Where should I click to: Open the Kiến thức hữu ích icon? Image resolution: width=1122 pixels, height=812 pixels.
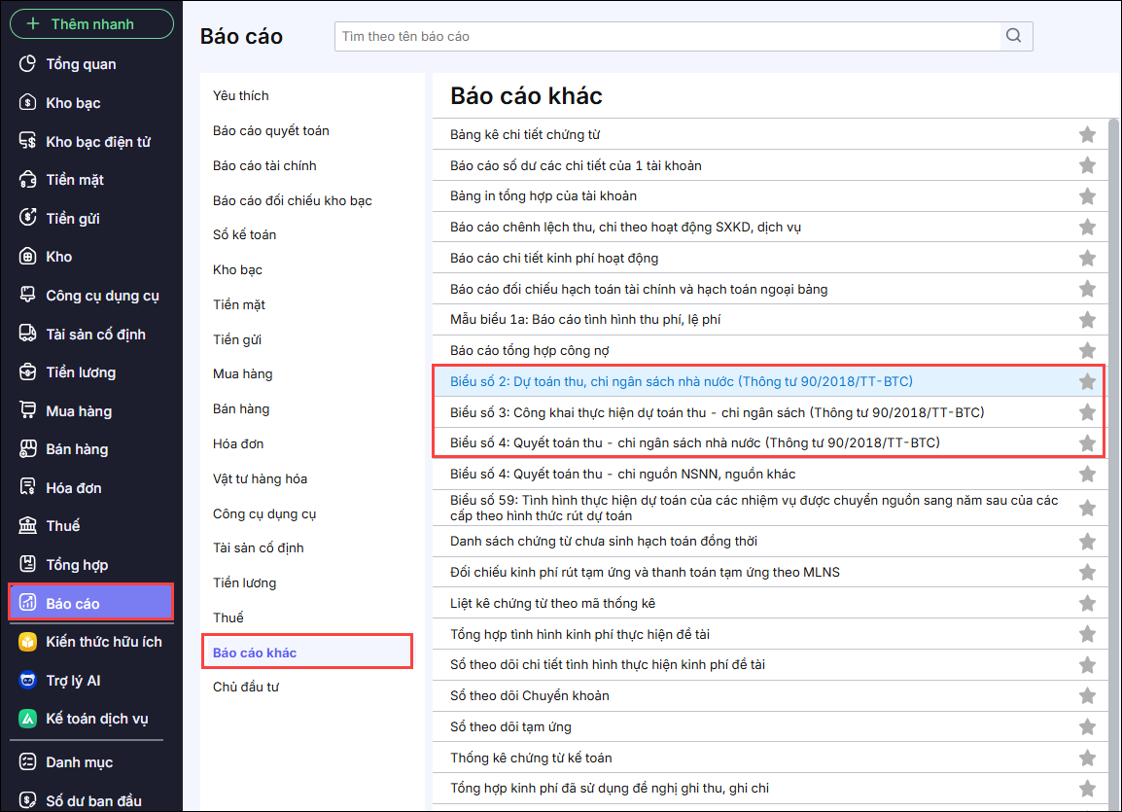[28, 642]
